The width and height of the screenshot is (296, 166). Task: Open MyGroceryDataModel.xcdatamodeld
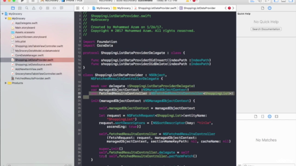pos(37,51)
